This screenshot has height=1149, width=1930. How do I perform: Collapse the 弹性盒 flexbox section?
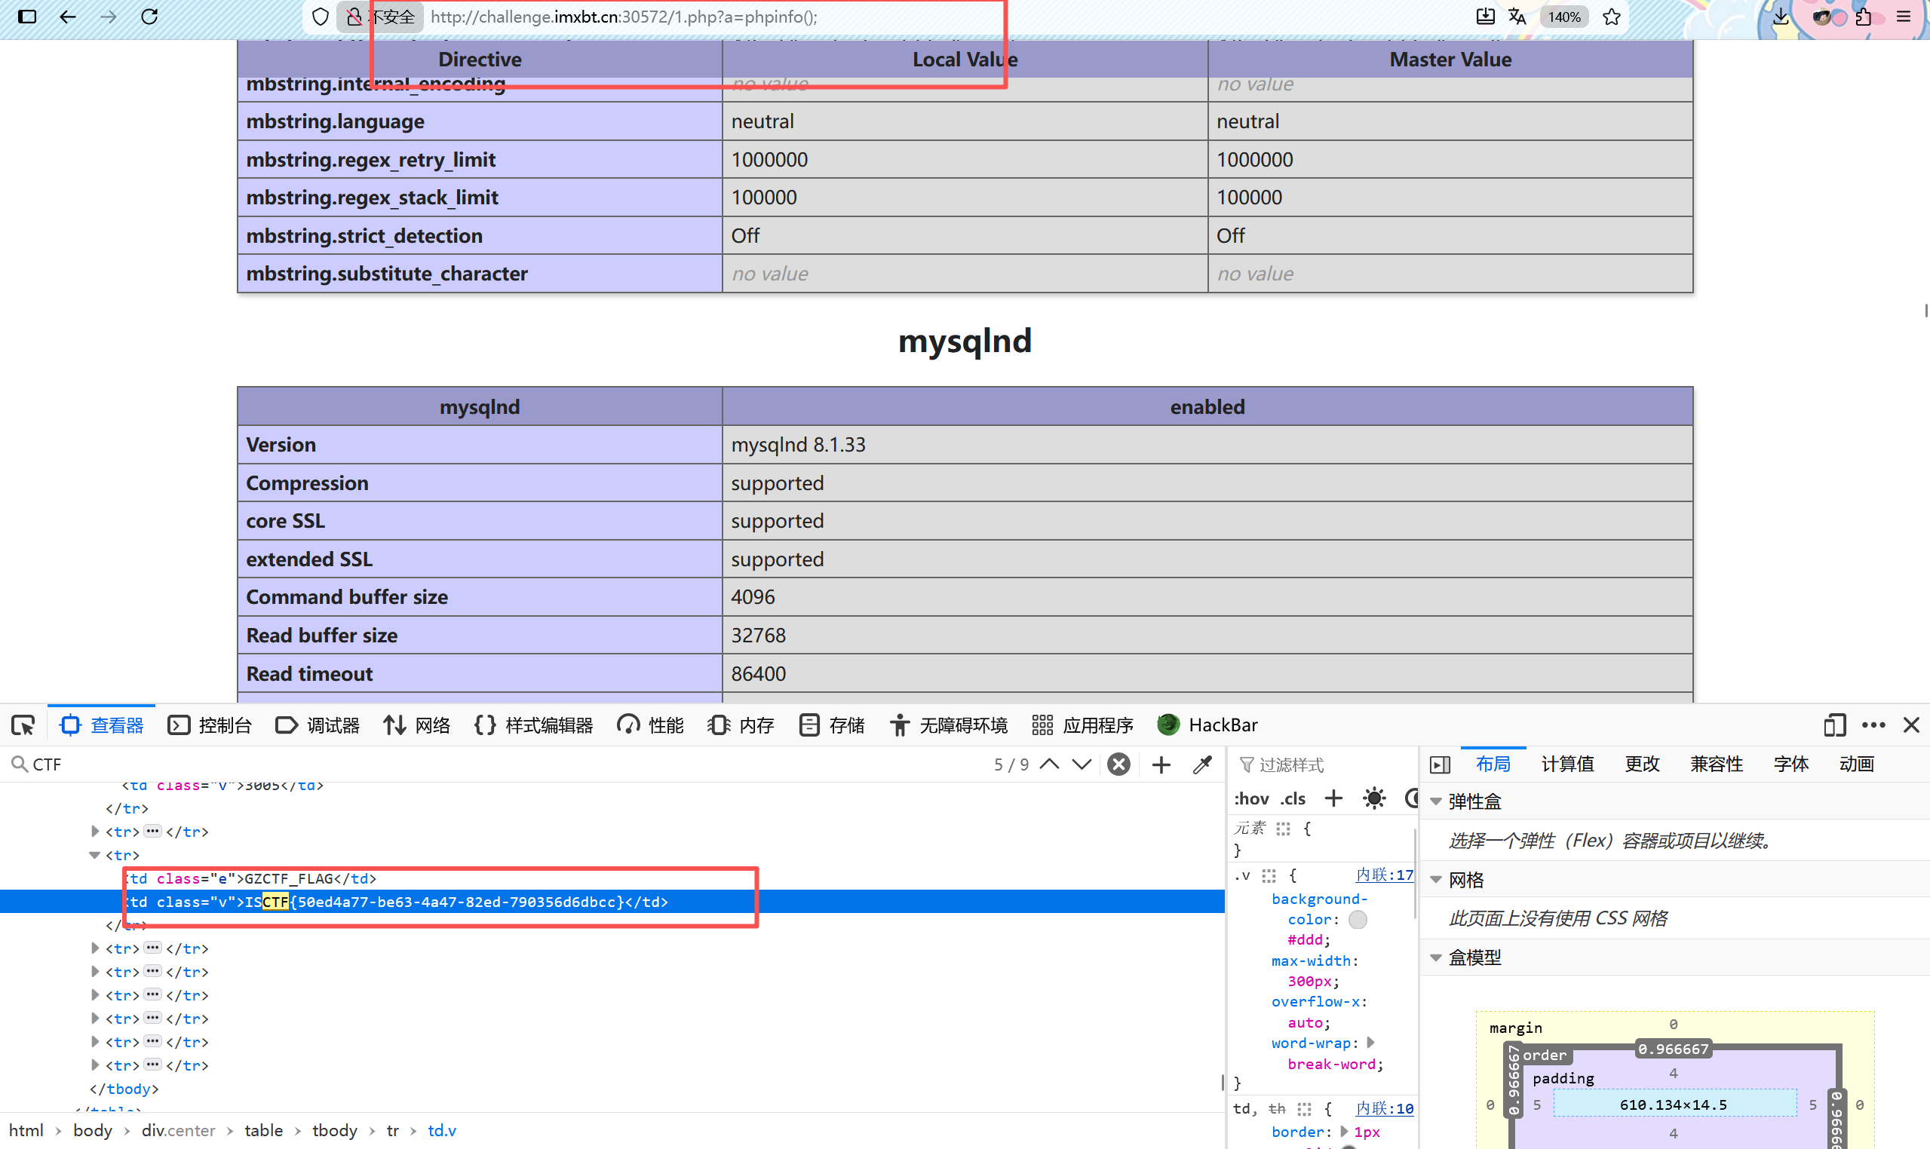1438,801
